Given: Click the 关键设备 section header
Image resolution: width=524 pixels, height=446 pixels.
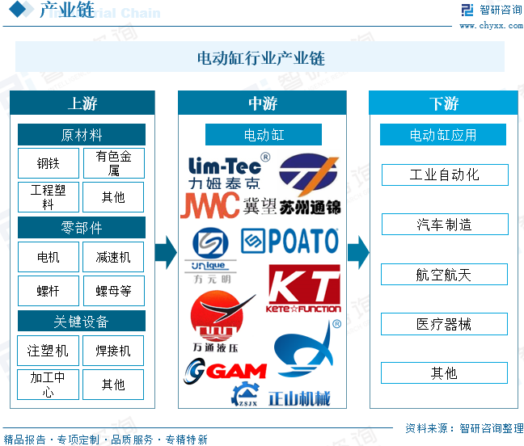Looking at the screenshot, I should (82, 322).
